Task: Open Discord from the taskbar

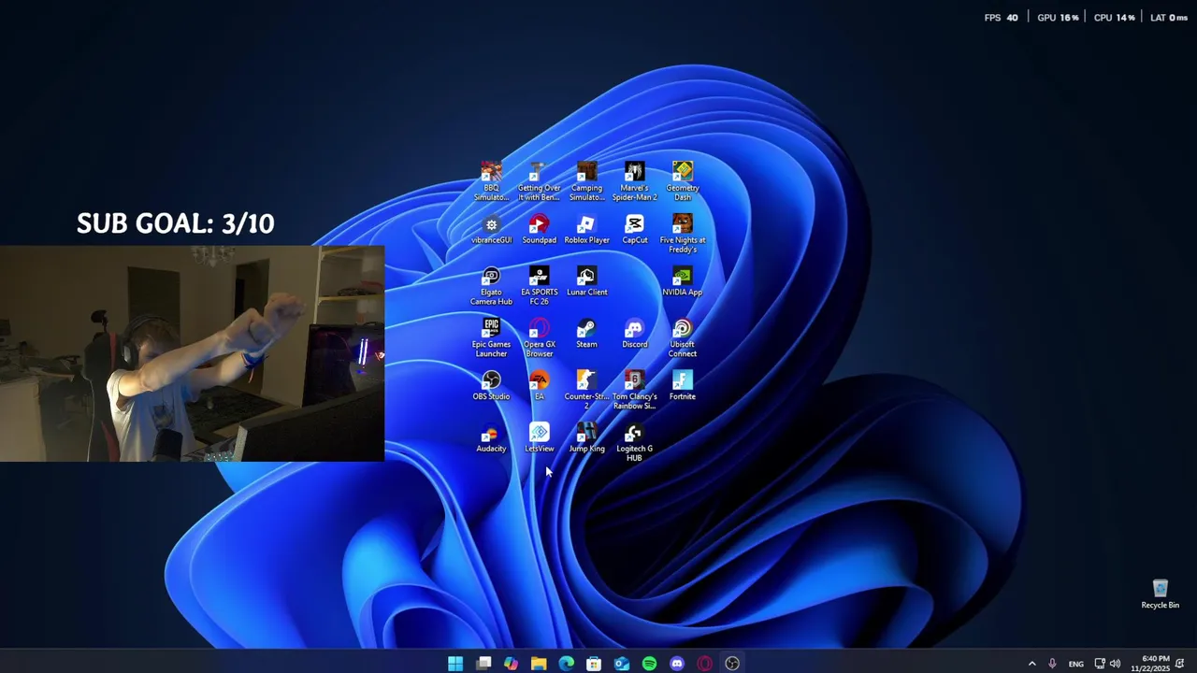Action: [x=677, y=664]
